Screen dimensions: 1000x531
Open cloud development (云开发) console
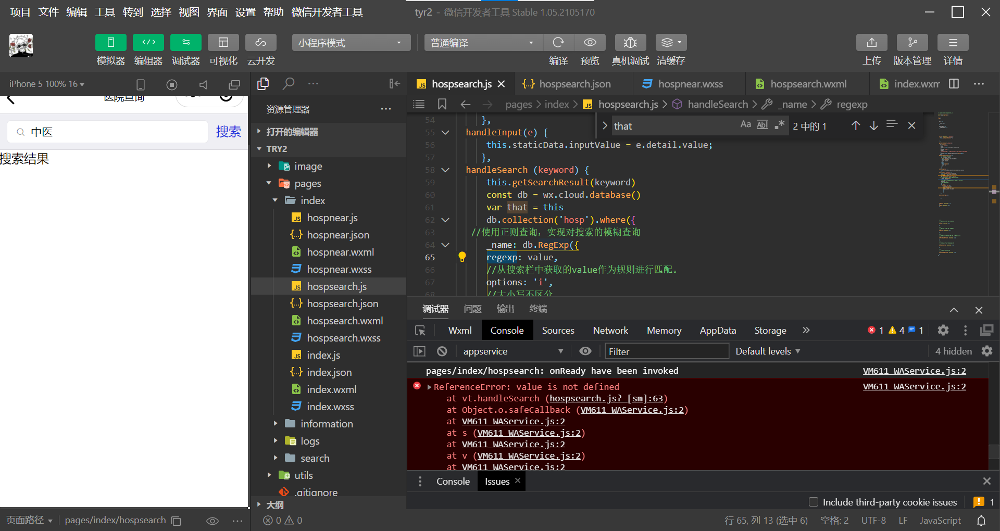pos(261,43)
